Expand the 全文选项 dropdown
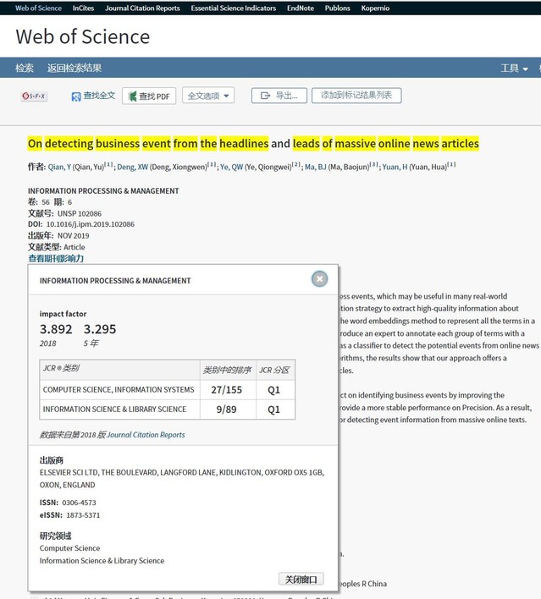 (x=207, y=96)
